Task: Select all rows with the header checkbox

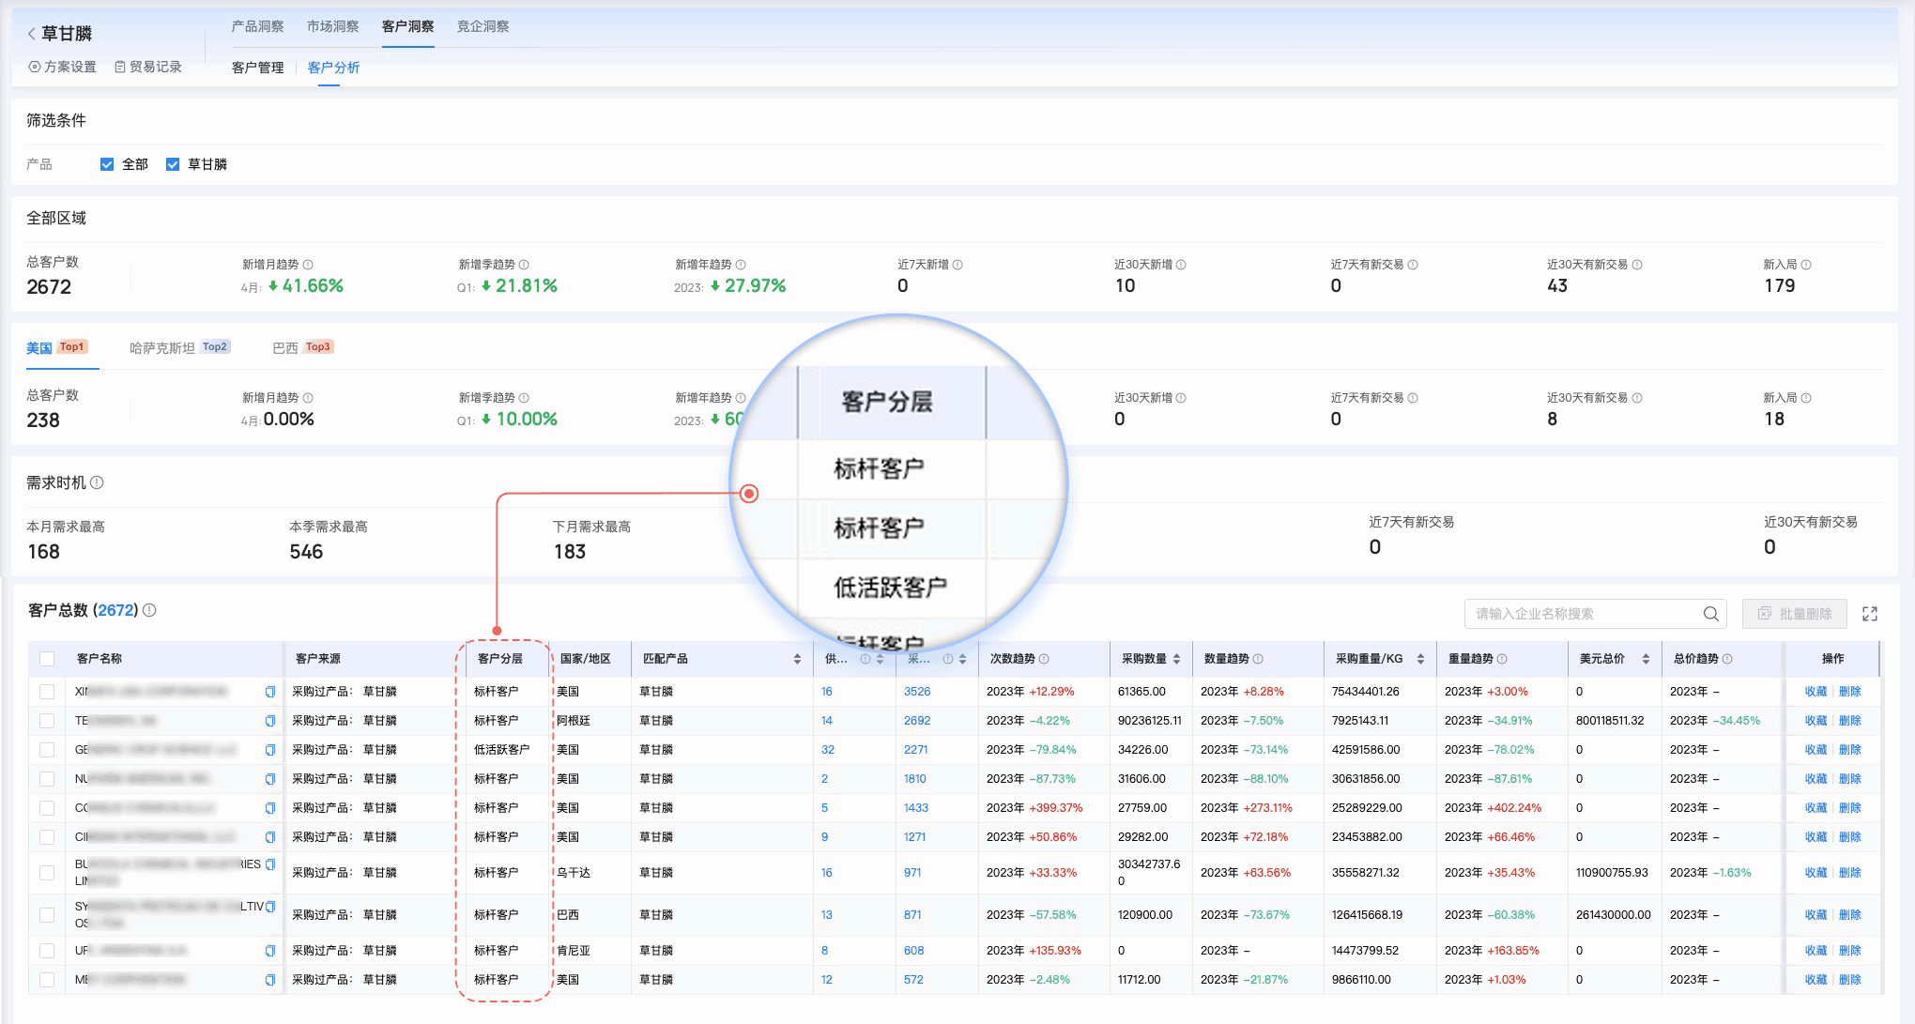Action: [47, 659]
